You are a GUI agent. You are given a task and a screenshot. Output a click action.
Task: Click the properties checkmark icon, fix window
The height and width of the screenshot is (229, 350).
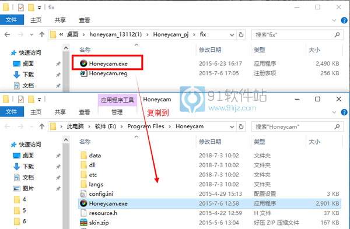(20, 8)
